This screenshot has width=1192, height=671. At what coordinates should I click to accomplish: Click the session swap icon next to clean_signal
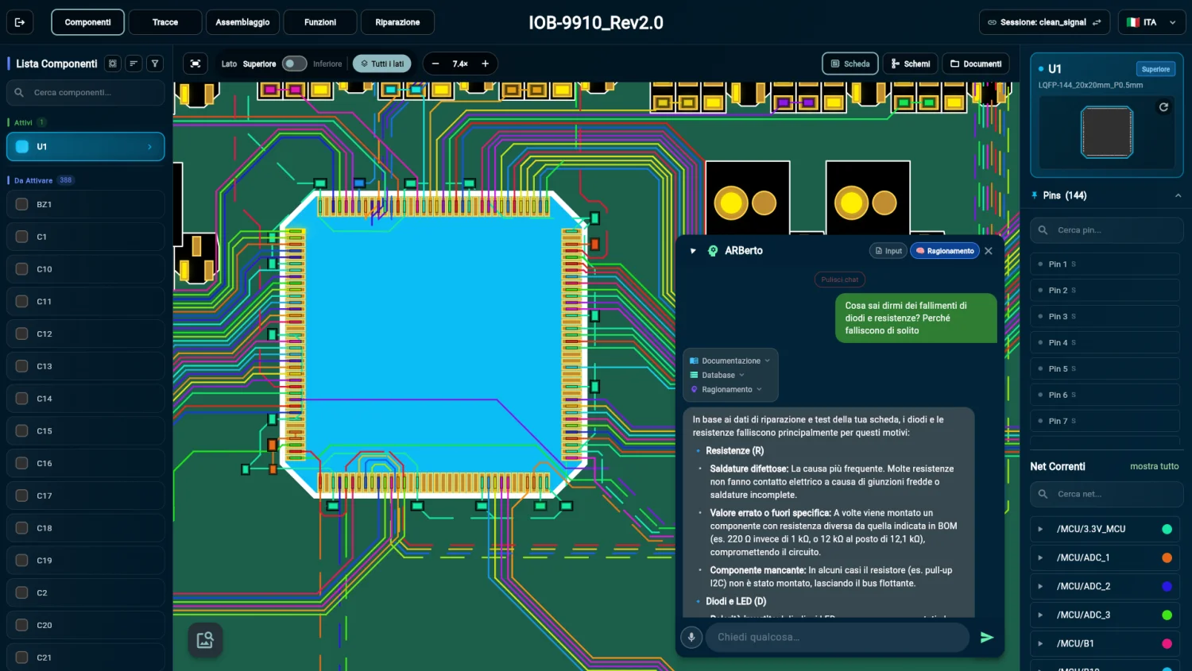coord(1097,22)
